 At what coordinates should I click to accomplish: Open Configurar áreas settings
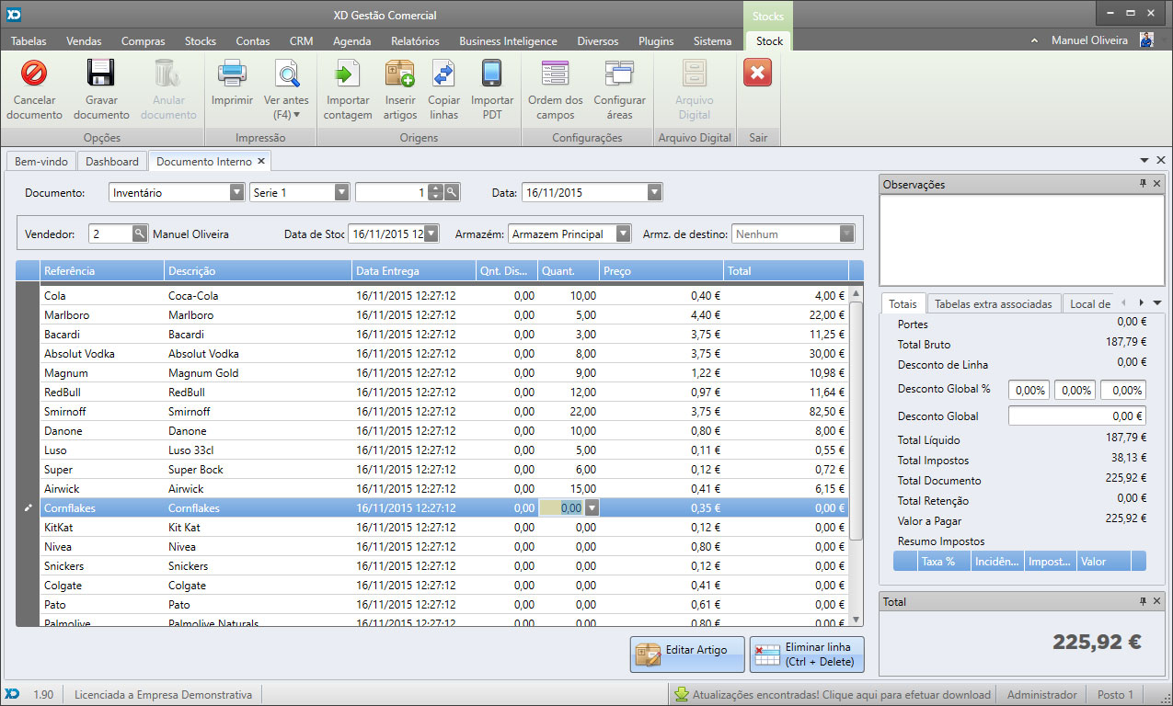tap(619, 74)
